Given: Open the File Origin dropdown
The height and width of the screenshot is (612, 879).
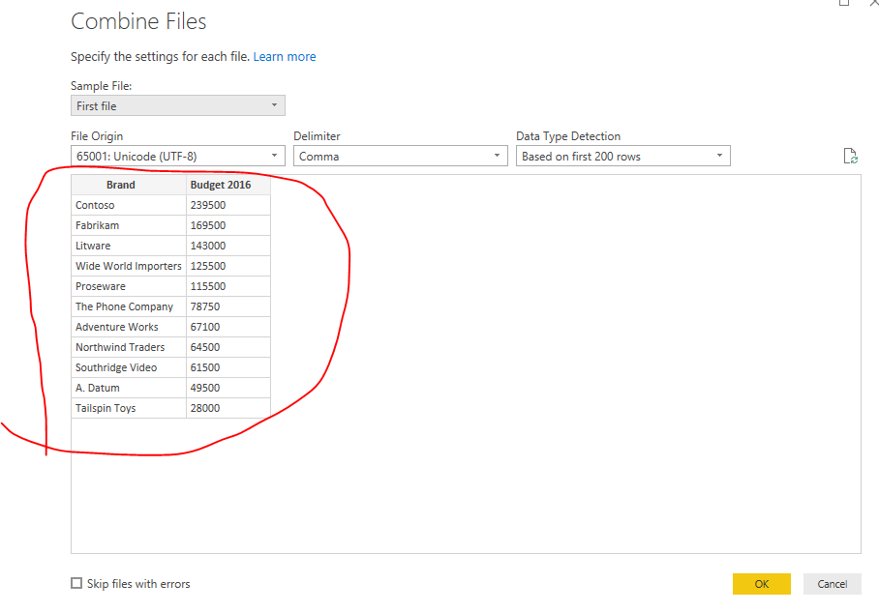Looking at the screenshot, I should coord(178,156).
